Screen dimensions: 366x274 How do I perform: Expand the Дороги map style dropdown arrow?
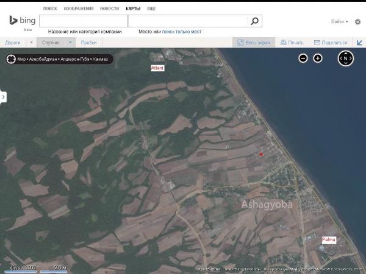point(28,43)
